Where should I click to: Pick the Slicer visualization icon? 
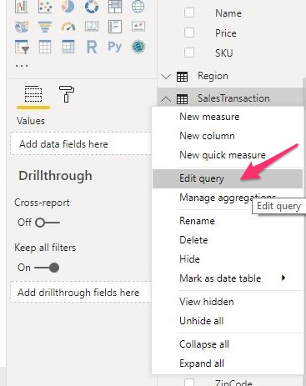(x=22, y=47)
